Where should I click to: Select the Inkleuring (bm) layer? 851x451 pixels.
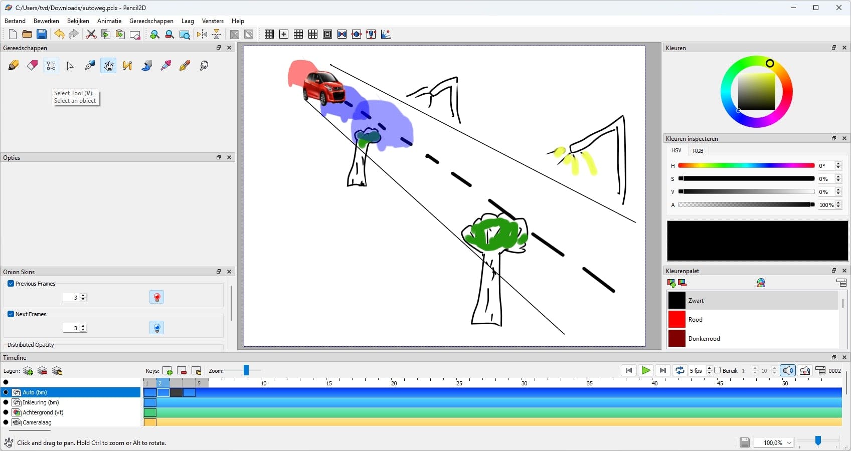point(70,402)
